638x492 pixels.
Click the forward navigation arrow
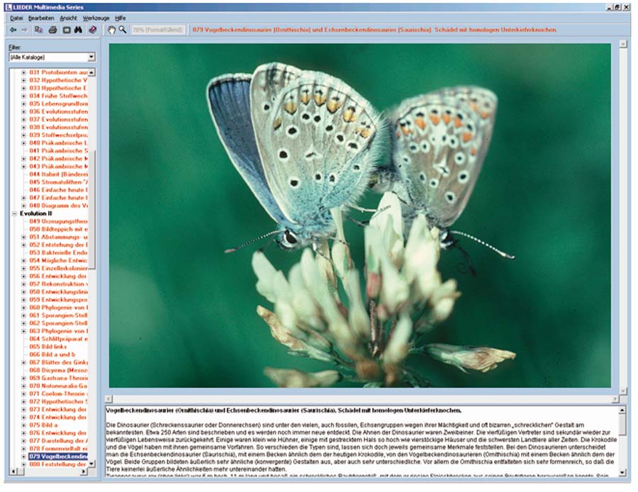(x=24, y=30)
